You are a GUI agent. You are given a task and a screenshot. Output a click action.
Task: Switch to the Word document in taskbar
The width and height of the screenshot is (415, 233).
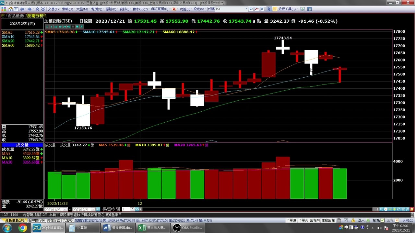click(x=117, y=228)
